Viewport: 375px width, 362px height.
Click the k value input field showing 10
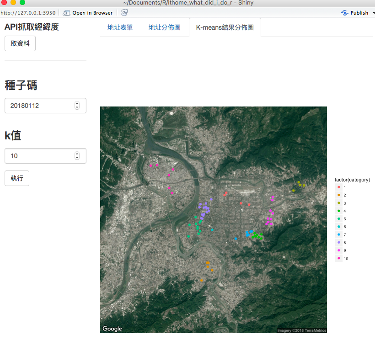45,156
